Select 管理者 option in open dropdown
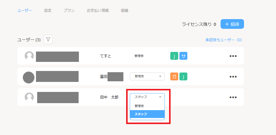Screen dimensions: 276x135 pos(147,106)
